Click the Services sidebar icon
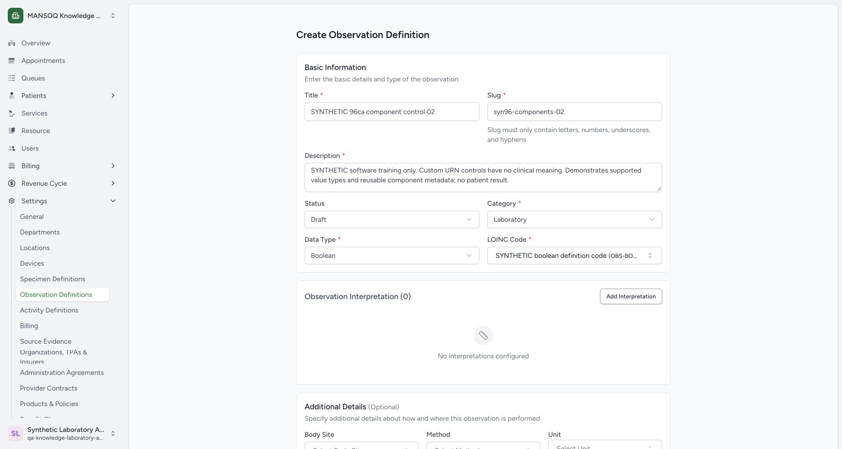Image resolution: width=842 pixels, height=449 pixels. pos(12,113)
